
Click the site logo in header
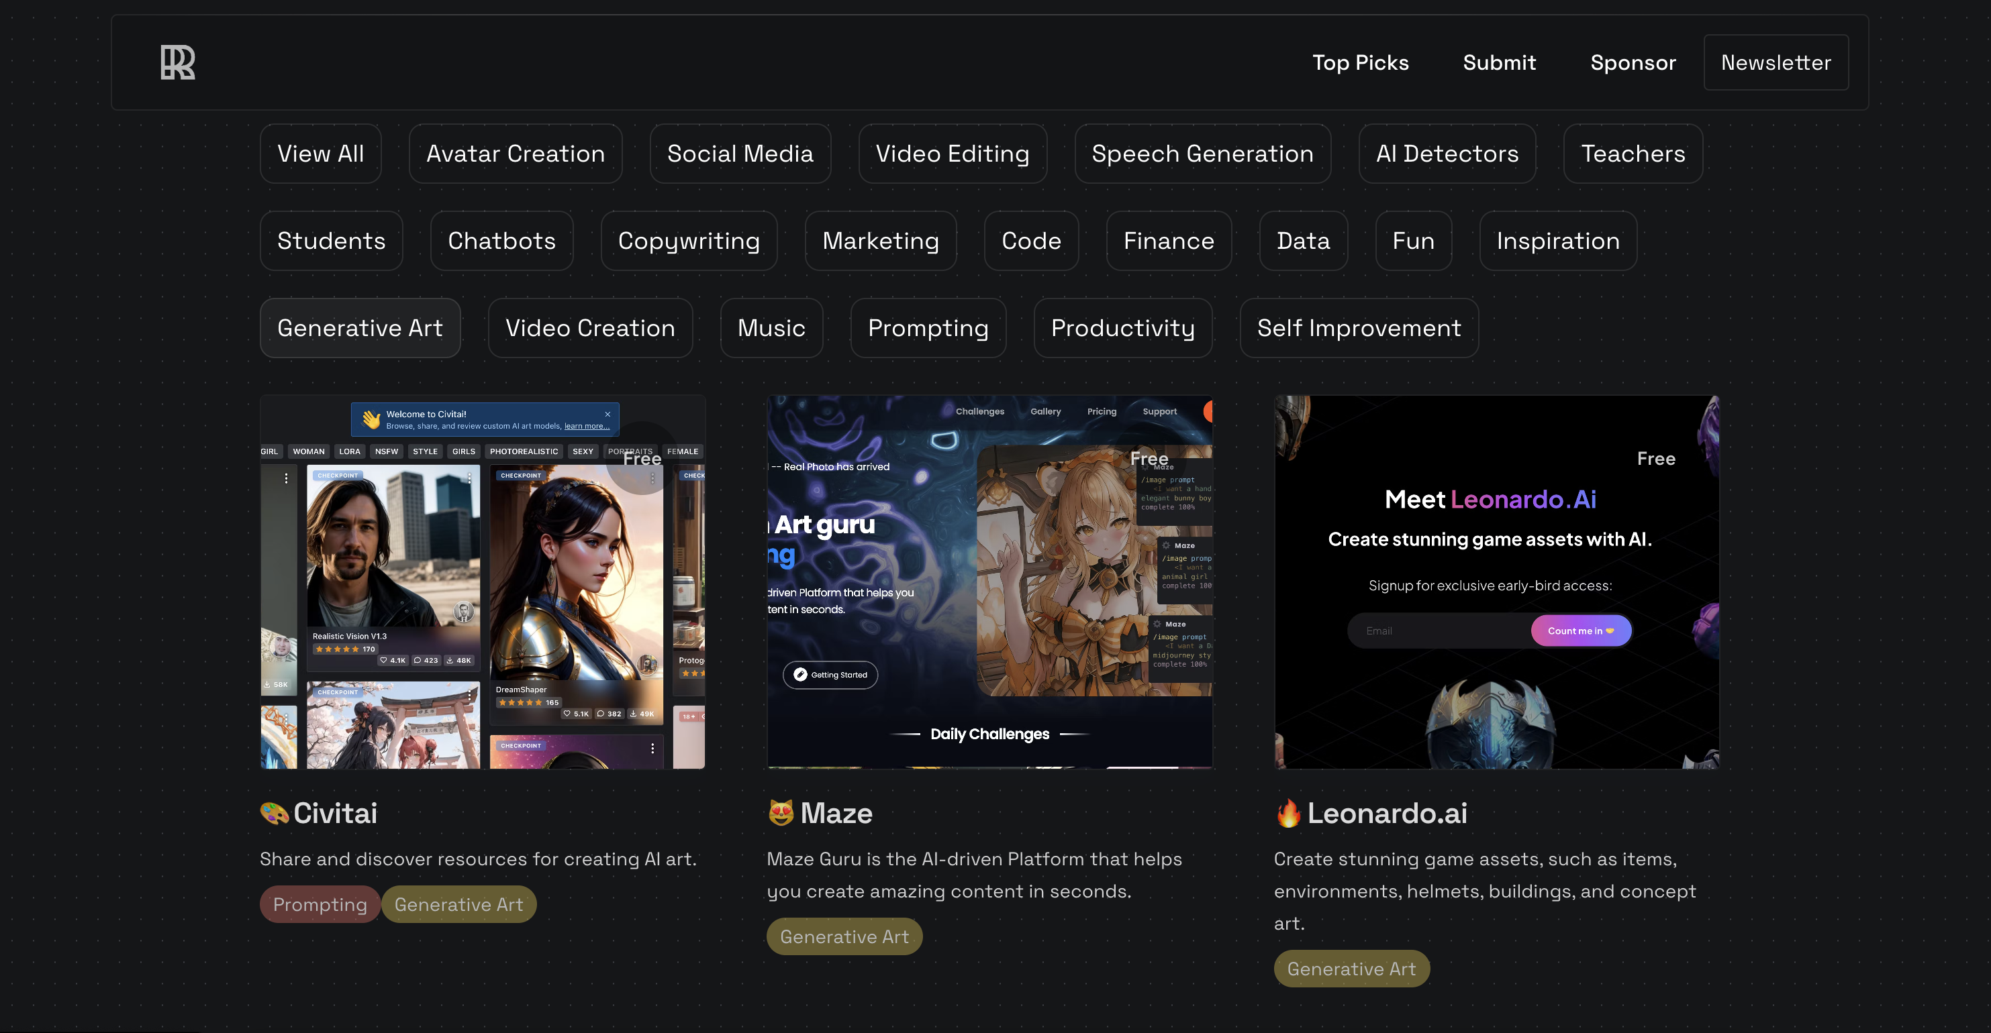point(178,62)
